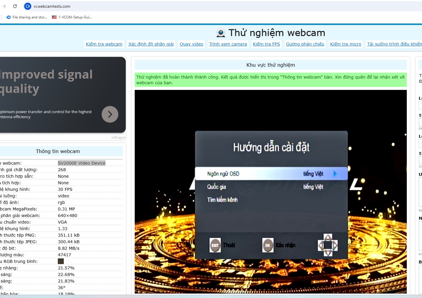Click the address bar URL vi.webcamtests.com
422x298 pixels.
click(52, 6)
